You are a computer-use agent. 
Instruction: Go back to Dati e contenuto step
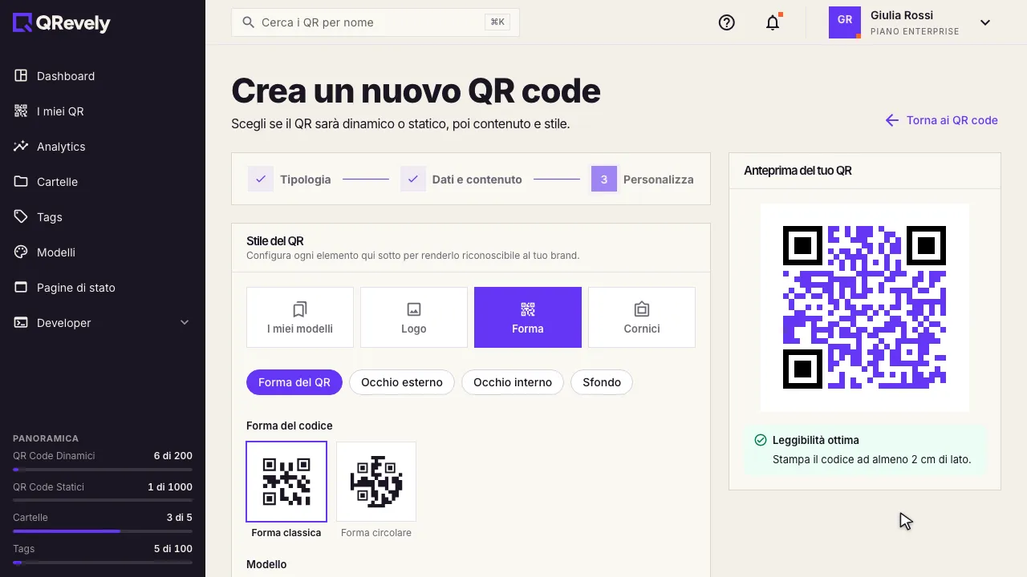tap(461, 180)
